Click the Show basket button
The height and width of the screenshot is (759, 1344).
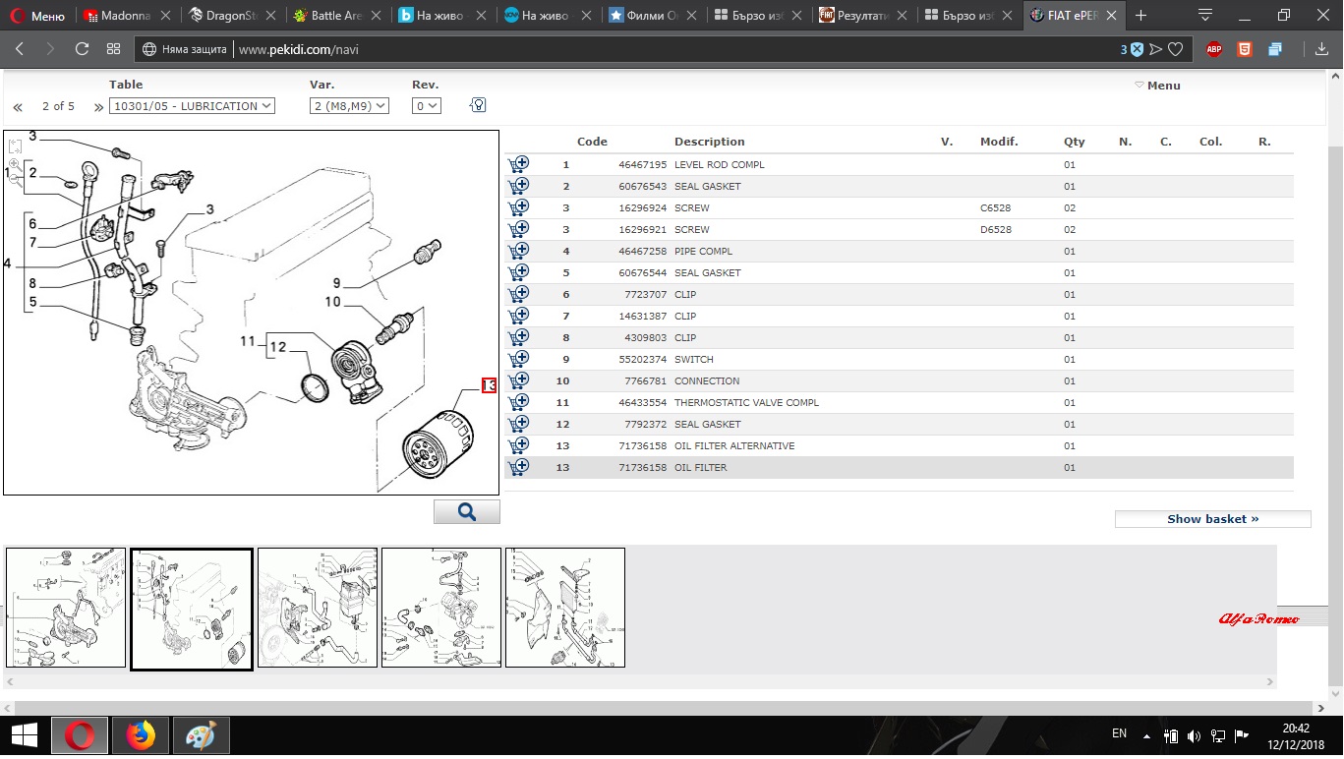point(1212,519)
